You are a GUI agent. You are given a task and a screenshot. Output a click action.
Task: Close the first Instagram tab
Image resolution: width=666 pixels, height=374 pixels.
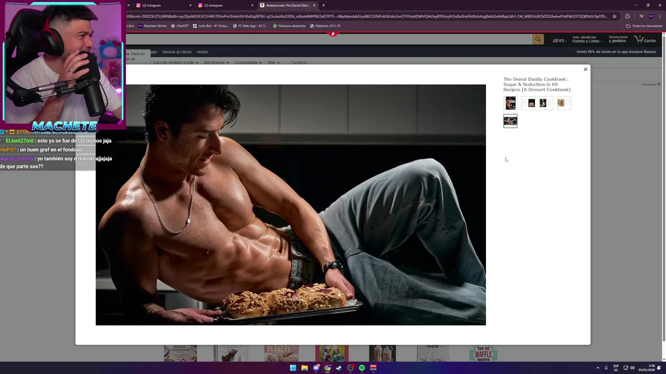click(190, 5)
